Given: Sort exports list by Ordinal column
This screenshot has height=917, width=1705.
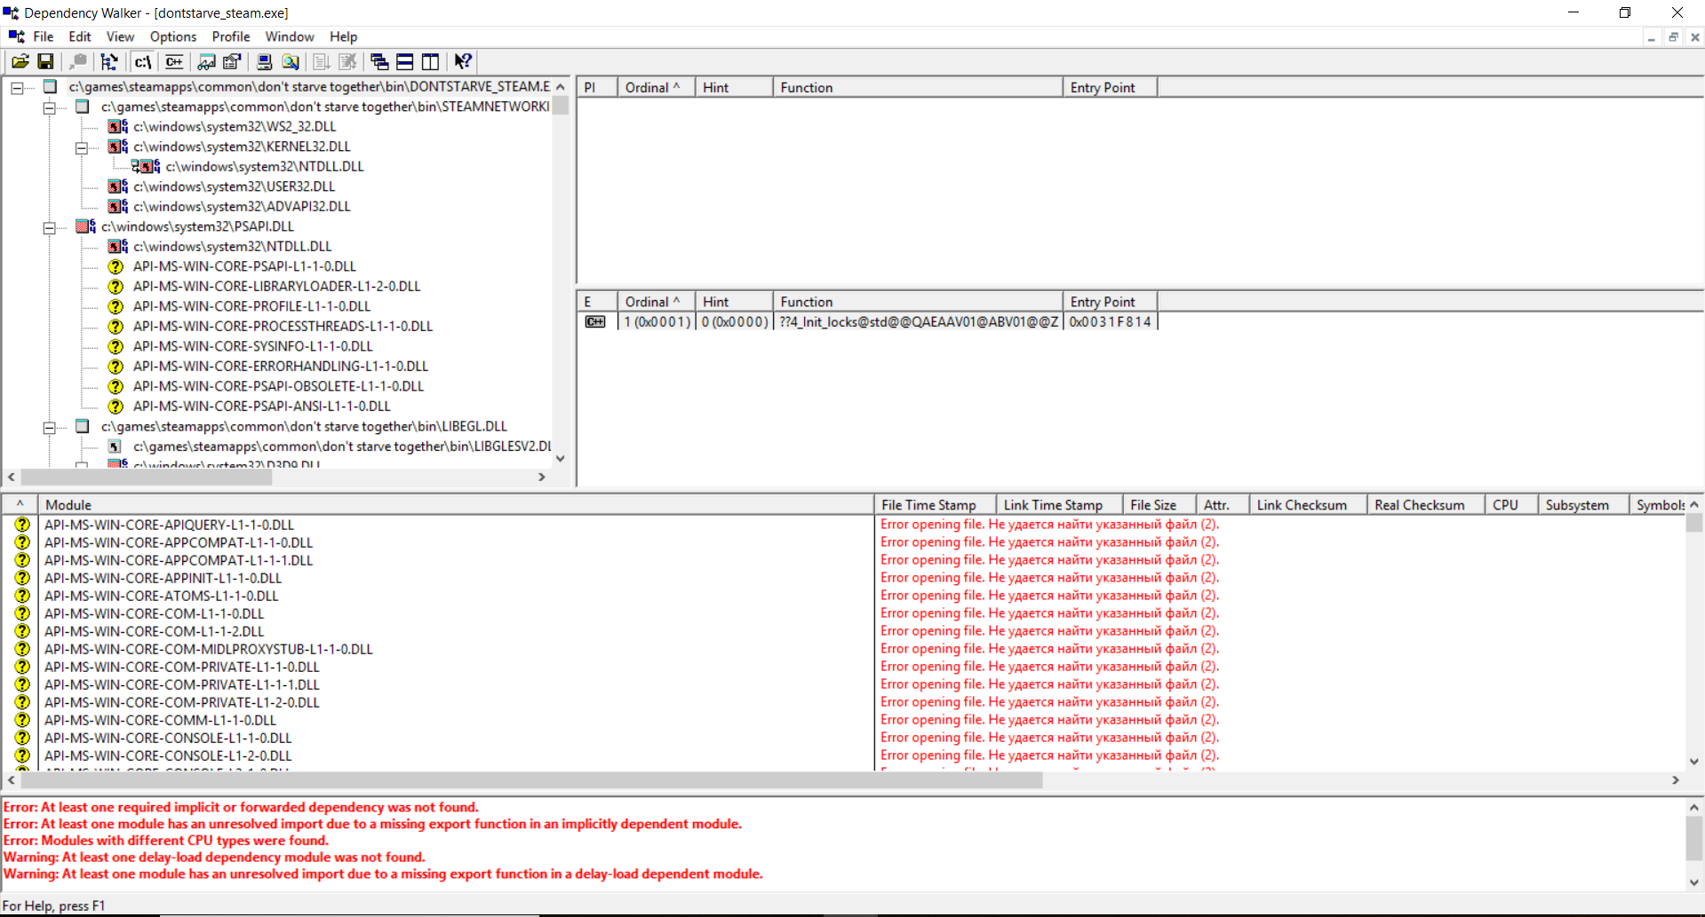Looking at the screenshot, I should (x=657, y=302).
